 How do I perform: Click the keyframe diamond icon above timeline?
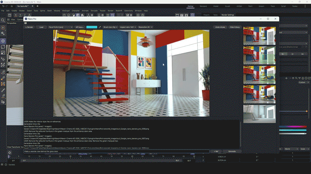pos(9,153)
